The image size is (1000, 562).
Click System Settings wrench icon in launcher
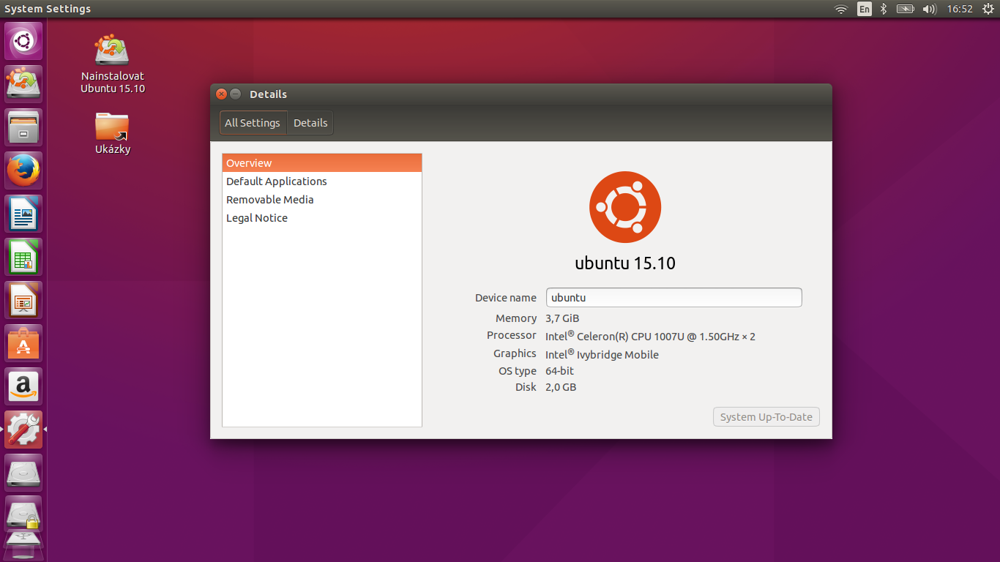coord(24,430)
